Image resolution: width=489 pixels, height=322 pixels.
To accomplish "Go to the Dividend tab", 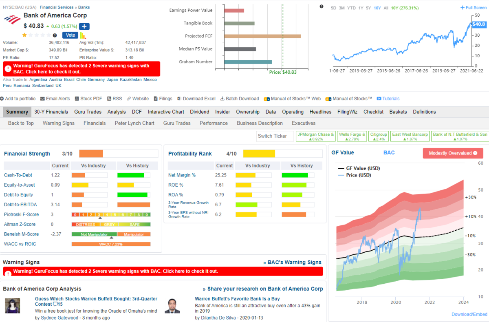I will click(x=200, y=112).
